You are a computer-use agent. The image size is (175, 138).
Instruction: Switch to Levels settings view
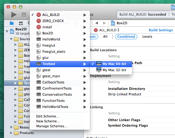[x=147, y=36]
